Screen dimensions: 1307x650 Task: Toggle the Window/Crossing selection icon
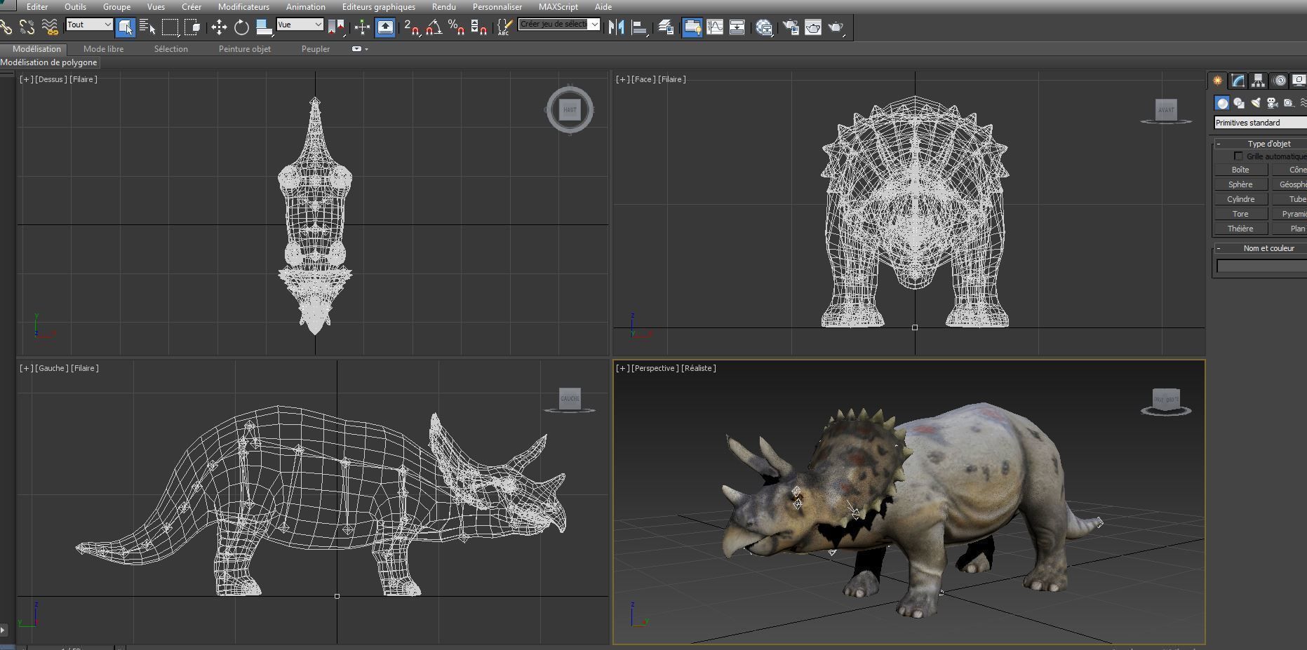[x=192, y=27]
